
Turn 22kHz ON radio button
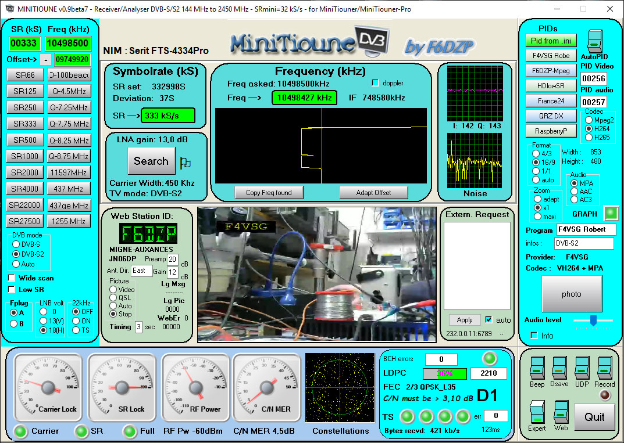point(76,320)
